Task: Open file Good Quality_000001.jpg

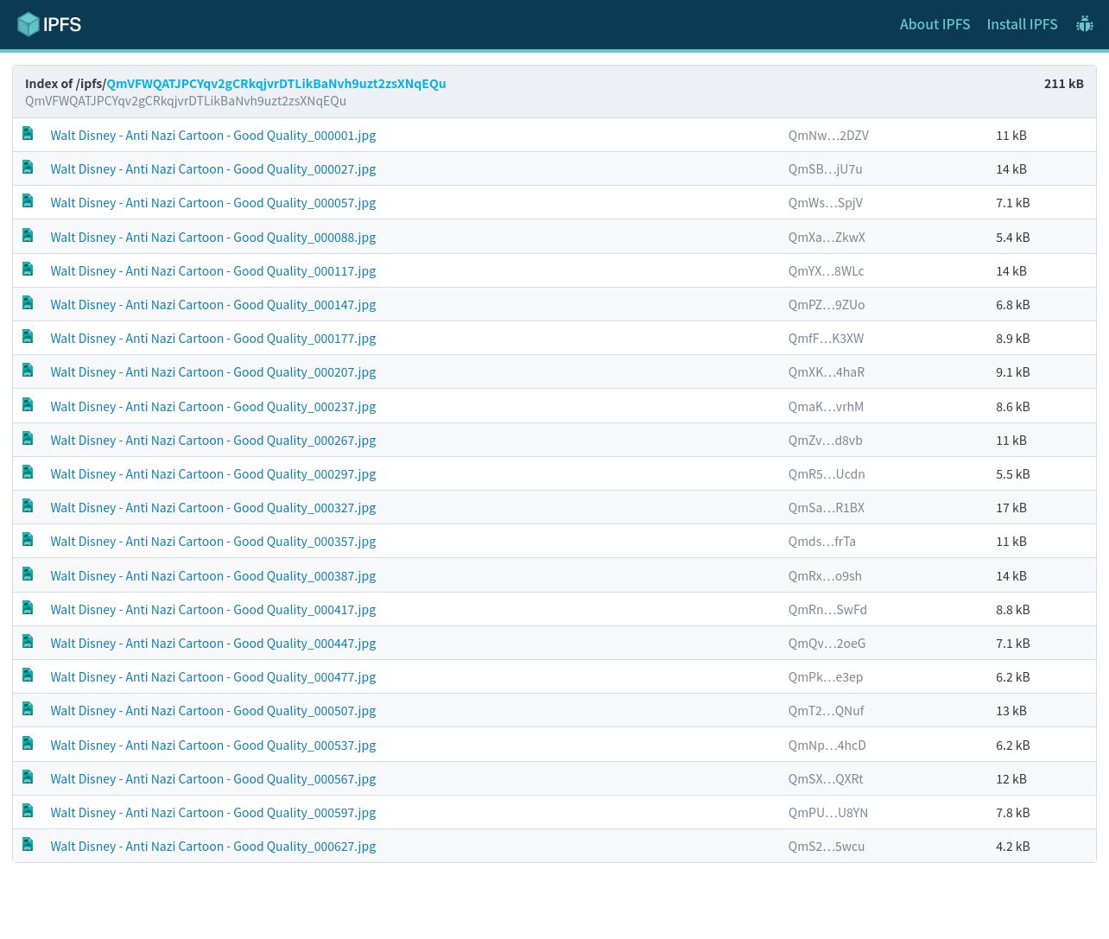Action: coord(213,136)
